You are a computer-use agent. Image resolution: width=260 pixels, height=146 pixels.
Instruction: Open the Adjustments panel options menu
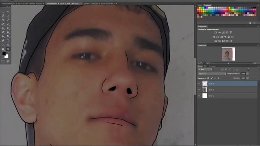click(258, 26)
